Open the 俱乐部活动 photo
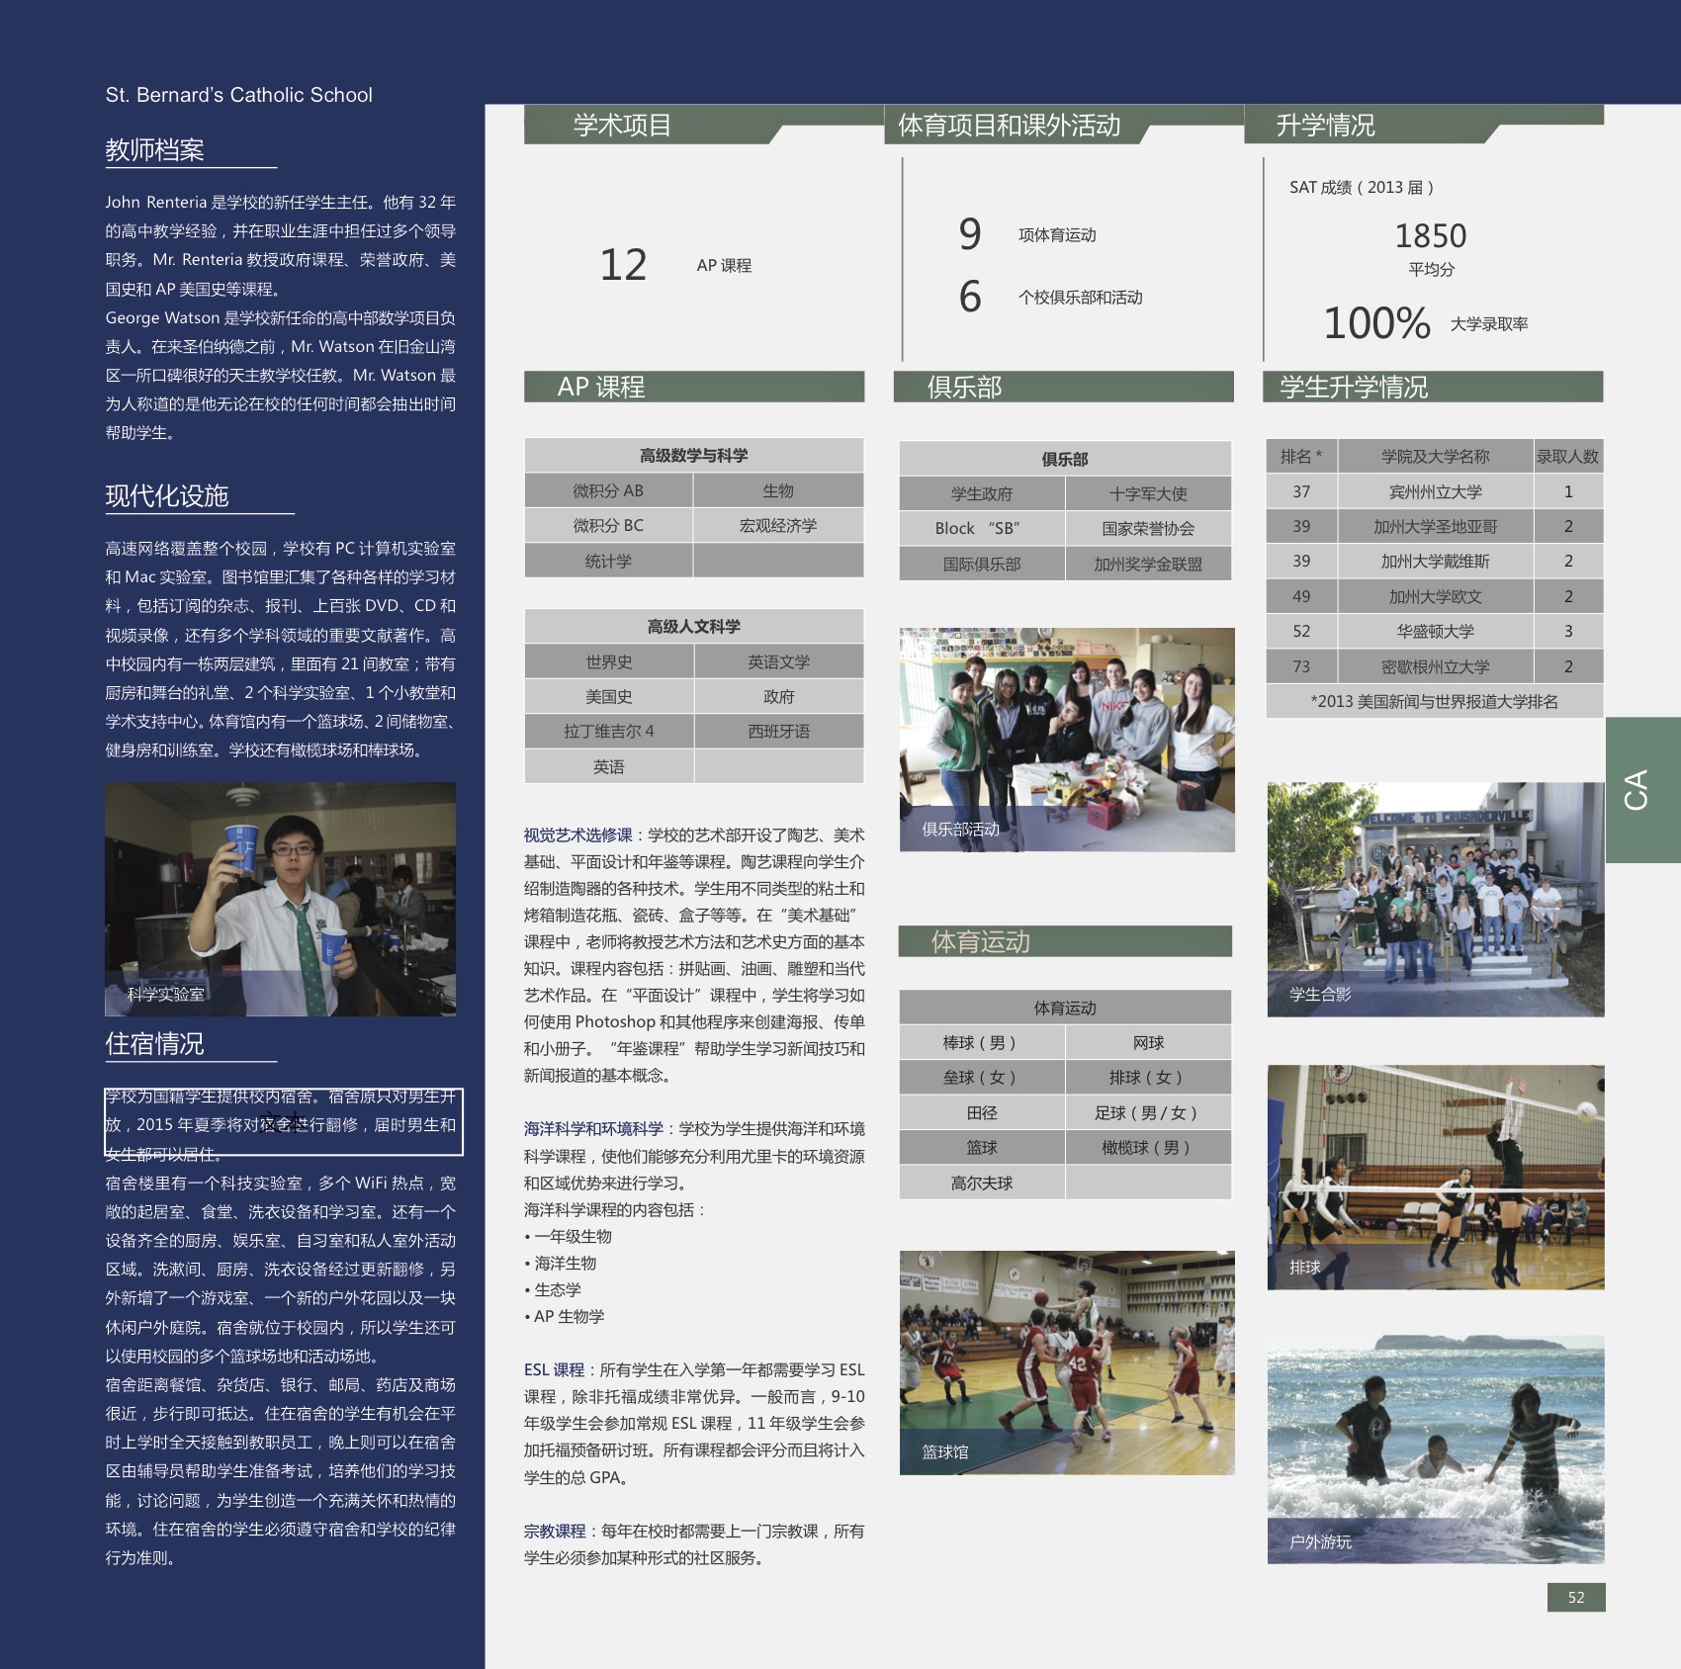 point(1067,740)
